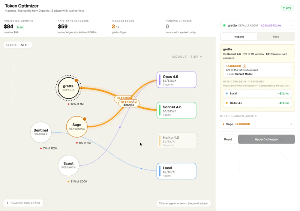
Task: Open the Sonnet 4.6 model card
Action: 176,110
